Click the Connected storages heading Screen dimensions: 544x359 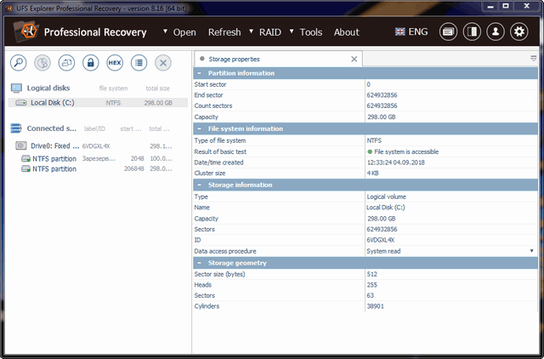[52, 128]
